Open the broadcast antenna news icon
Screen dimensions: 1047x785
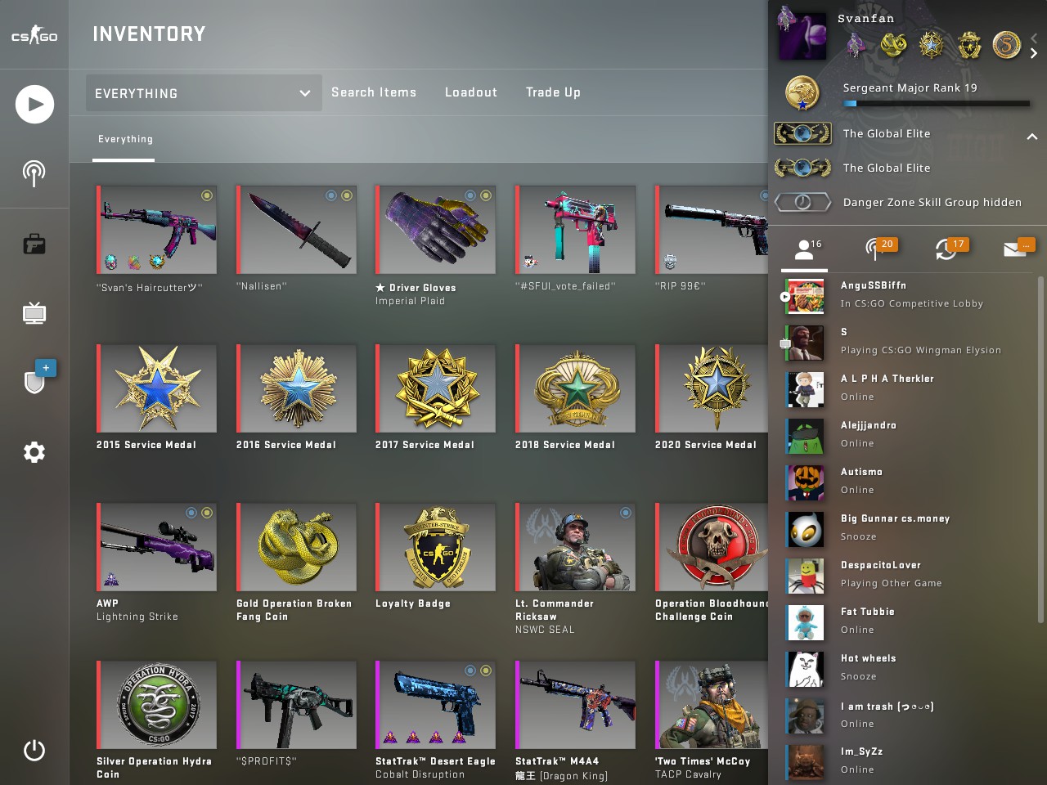coord(34,173)
